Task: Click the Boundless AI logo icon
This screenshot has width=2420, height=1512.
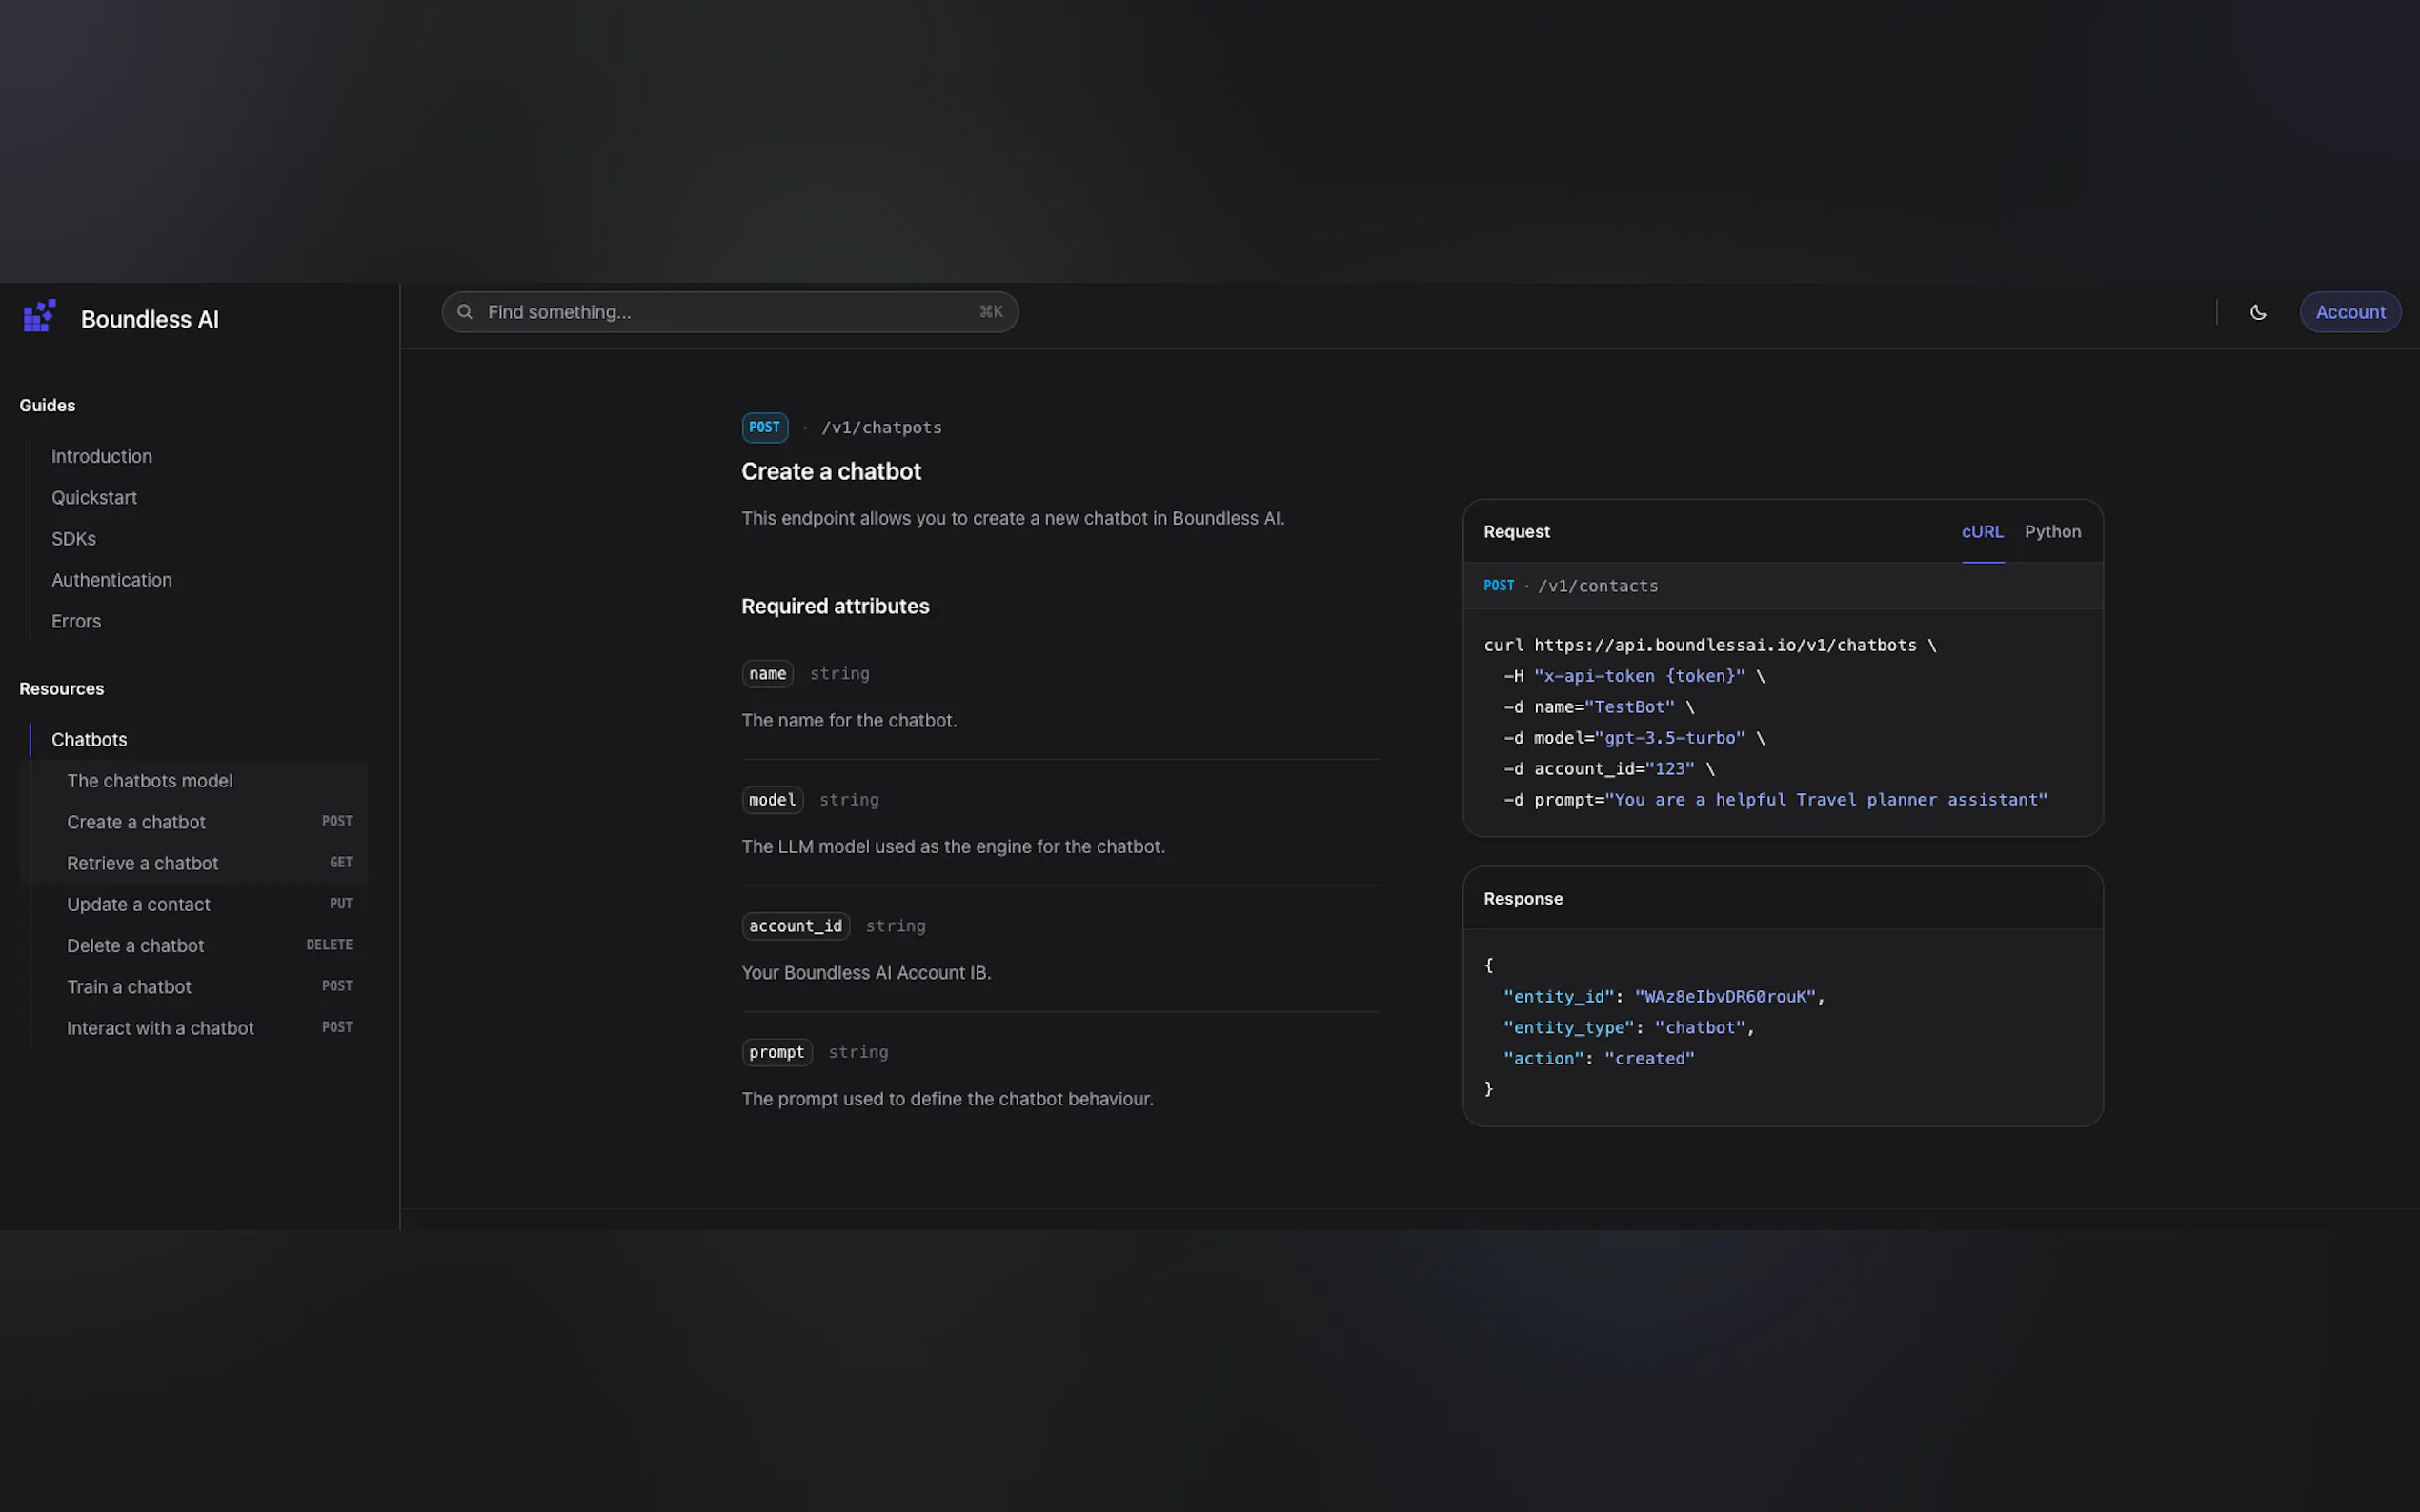Action: pos(39,316)
